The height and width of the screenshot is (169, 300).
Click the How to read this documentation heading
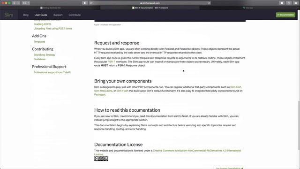[127, 110]
